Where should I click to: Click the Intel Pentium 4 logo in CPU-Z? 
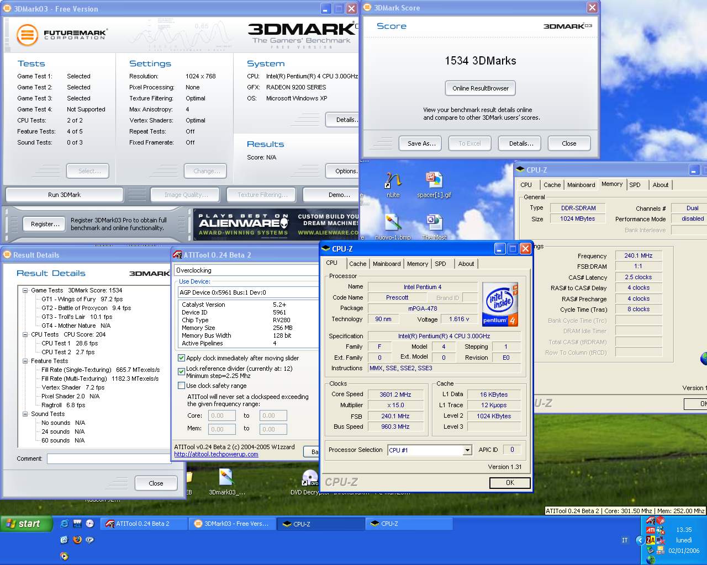(x=500, y=304)
